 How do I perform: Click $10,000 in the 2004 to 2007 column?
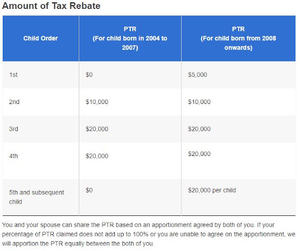97,102
